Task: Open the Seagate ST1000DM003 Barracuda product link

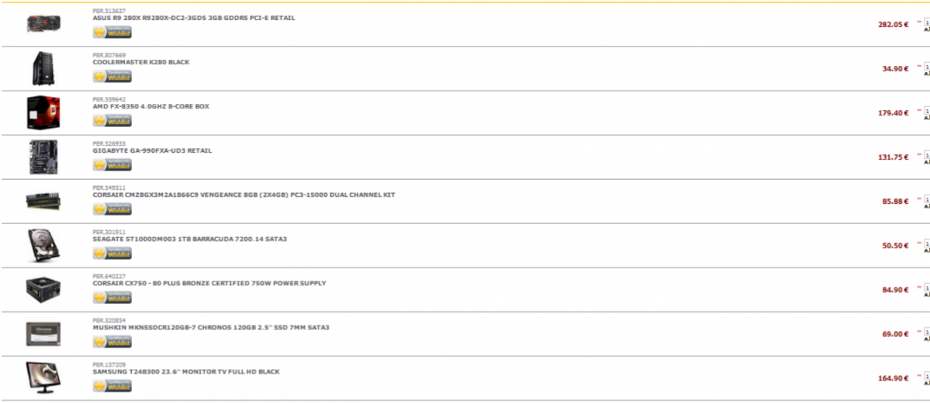Action: (190, 239)
